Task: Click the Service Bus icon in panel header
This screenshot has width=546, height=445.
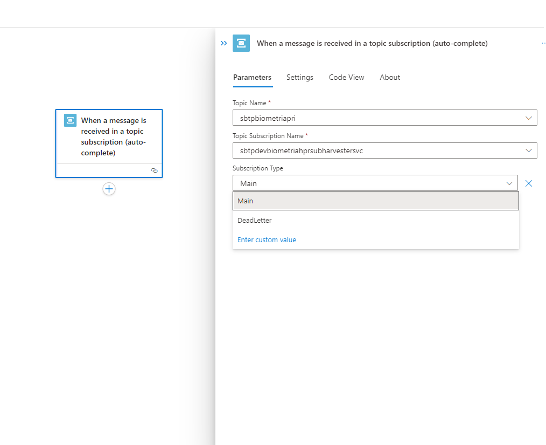Action: tap(241, 43)
